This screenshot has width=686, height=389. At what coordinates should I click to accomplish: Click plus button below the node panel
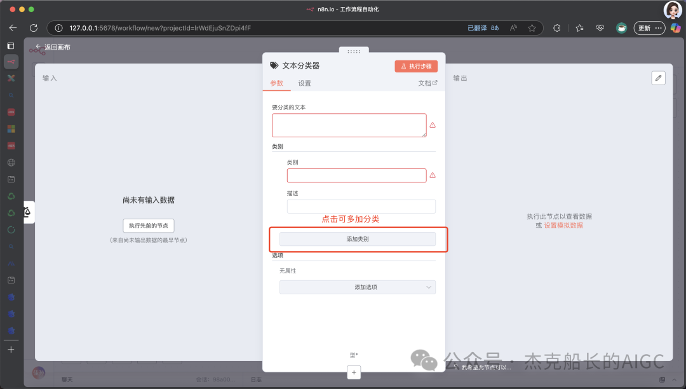pos(354,372)
